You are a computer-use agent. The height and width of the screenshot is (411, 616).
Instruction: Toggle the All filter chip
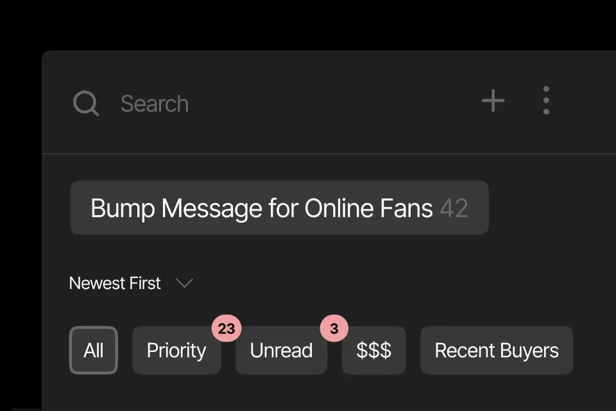click(94, 350)
